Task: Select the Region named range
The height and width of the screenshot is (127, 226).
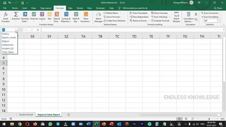Action: point(10,41)
